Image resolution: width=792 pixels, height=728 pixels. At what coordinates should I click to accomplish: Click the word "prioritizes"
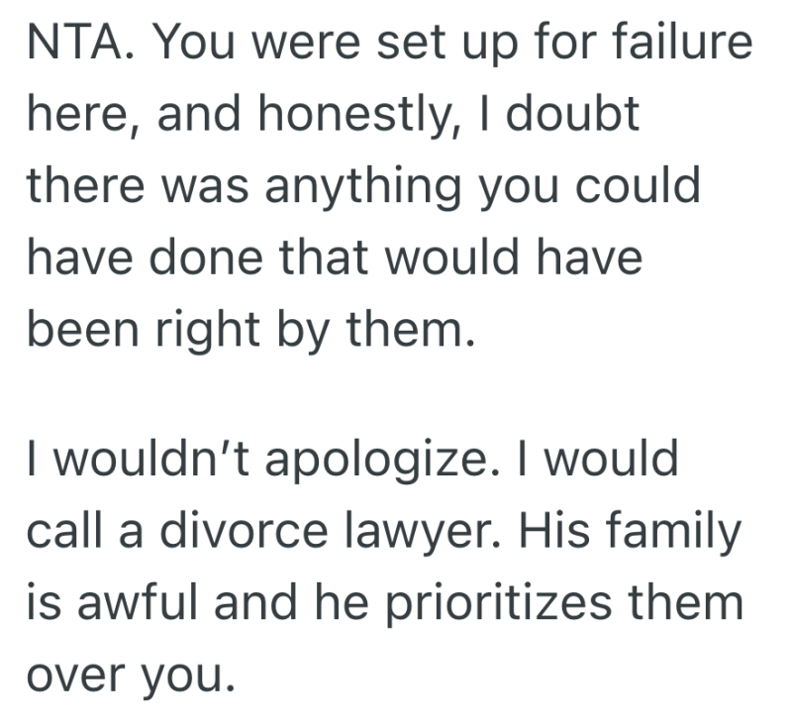click(x=497, y=602)
